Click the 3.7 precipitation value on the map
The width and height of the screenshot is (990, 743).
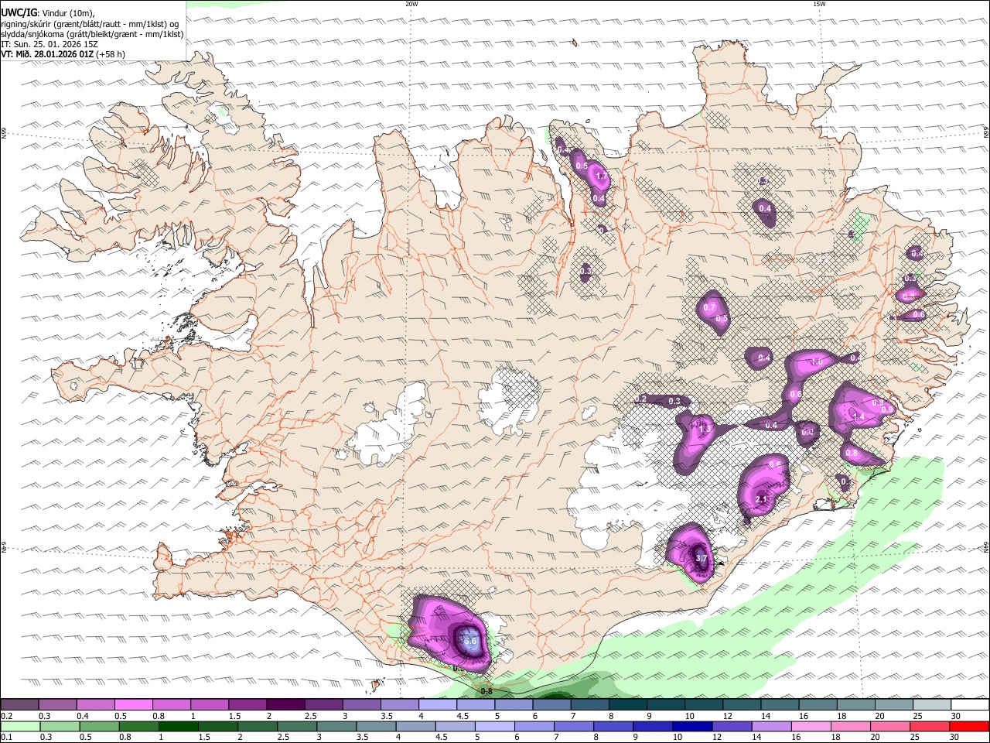pos(702,557)
